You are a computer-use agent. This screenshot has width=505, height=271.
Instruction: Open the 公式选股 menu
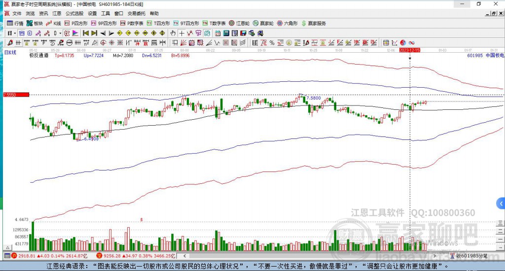click(74, 13)
